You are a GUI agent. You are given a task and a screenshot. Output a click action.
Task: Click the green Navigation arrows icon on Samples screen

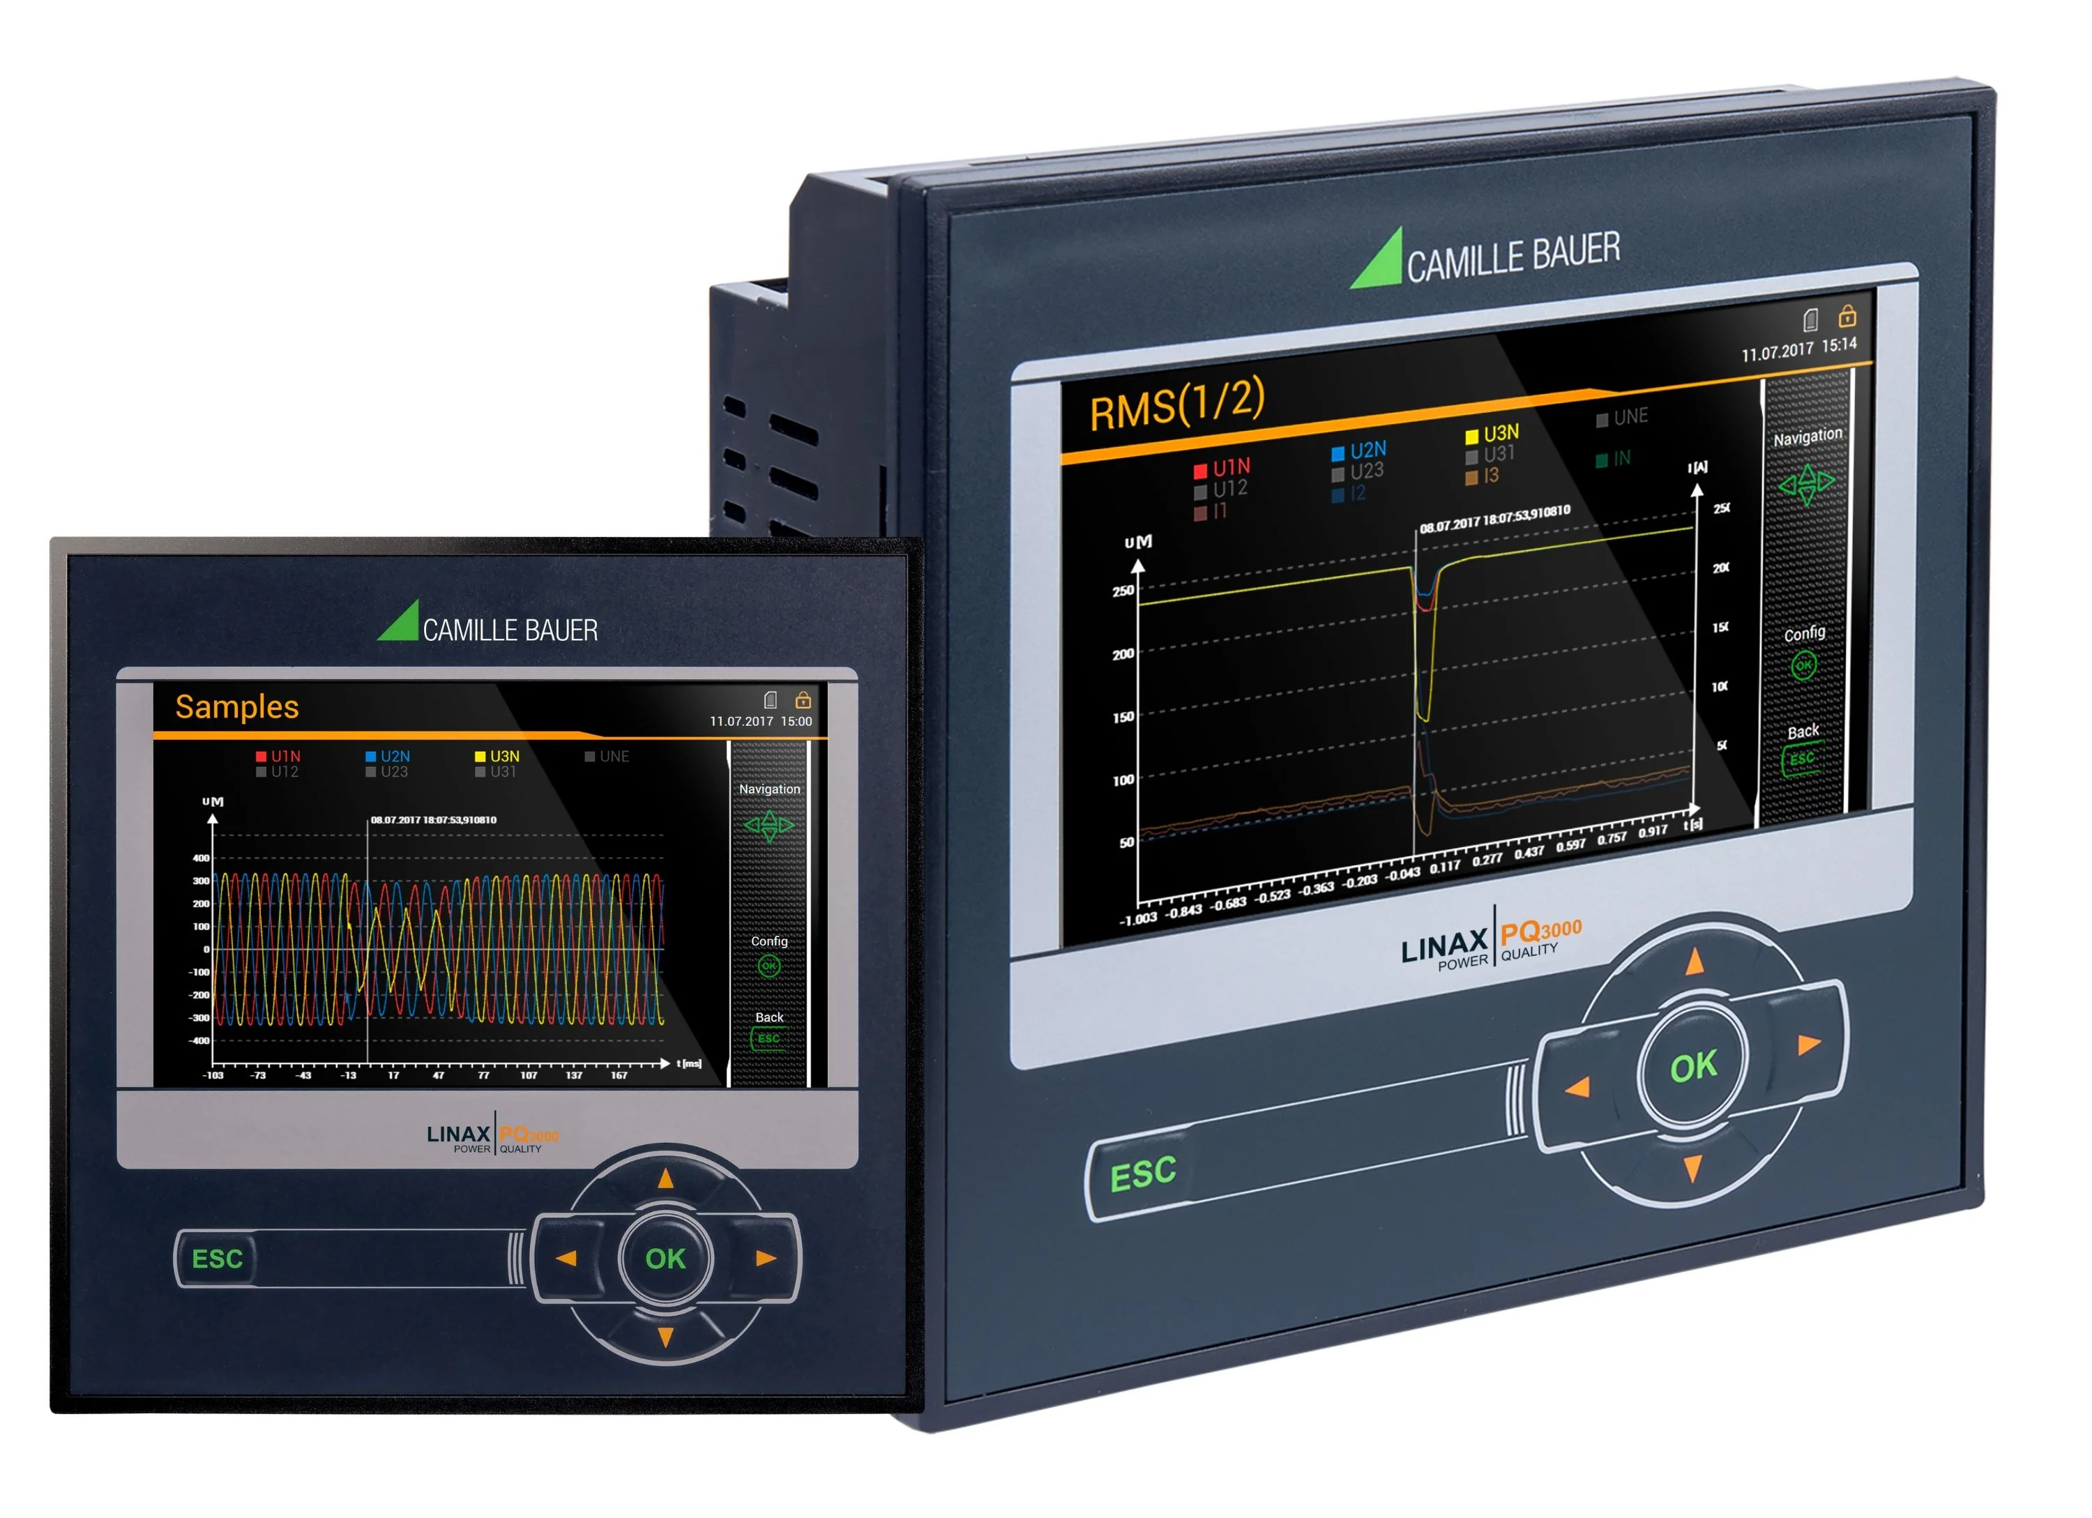pyautogui.click(x=769, y=826)
